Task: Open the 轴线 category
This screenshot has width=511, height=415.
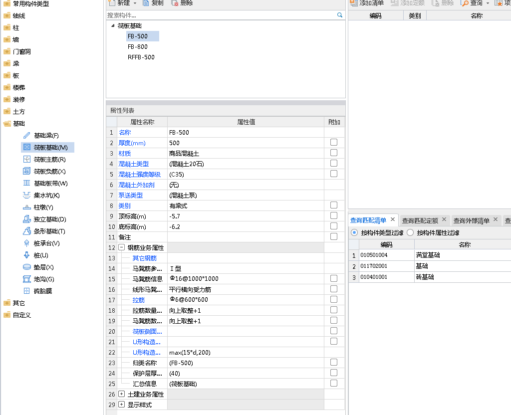Action: coord(19,15)
